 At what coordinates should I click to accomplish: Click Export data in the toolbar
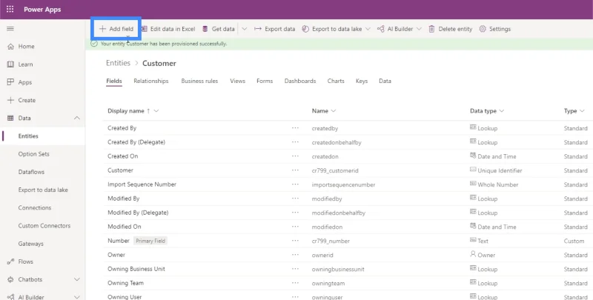pyautogui.click(x=274, y=29)
